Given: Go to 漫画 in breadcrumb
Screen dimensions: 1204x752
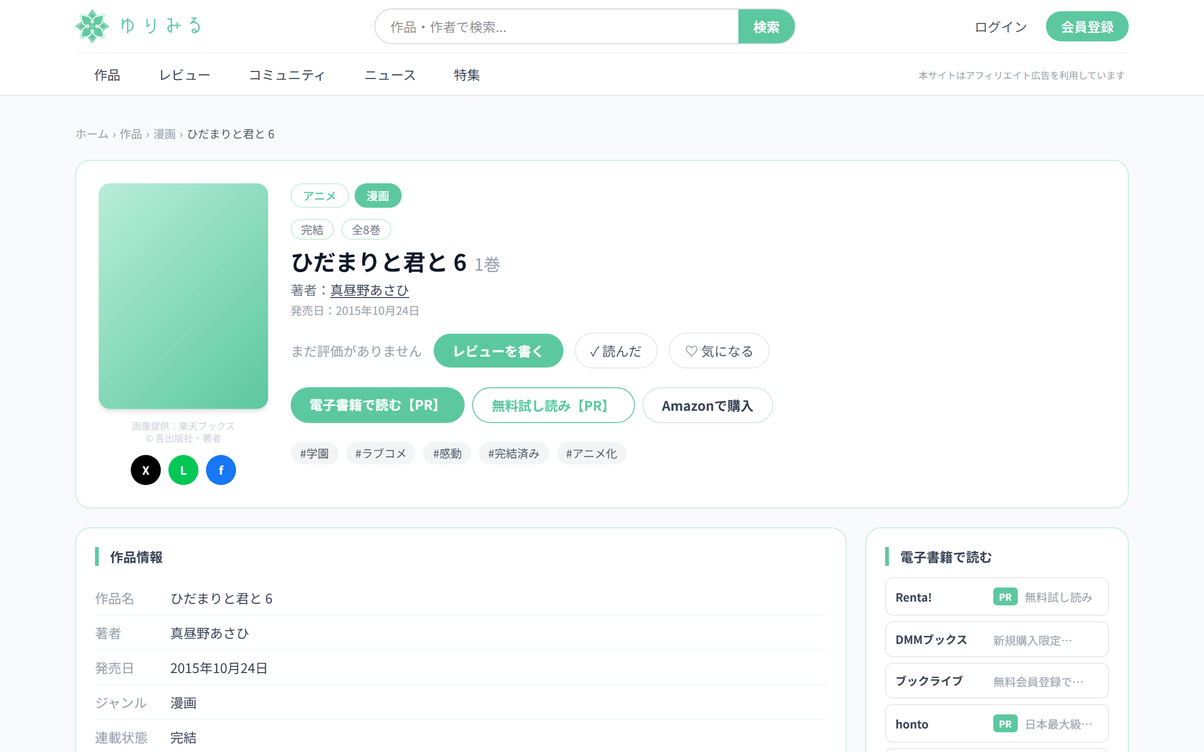Looking at the screenshot, I should [165, 134].
